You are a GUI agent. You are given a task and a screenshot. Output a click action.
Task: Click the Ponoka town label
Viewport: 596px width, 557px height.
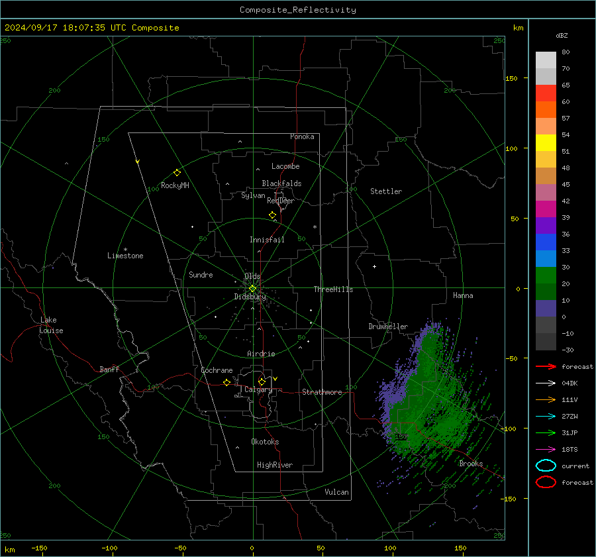tap(302, 136)
